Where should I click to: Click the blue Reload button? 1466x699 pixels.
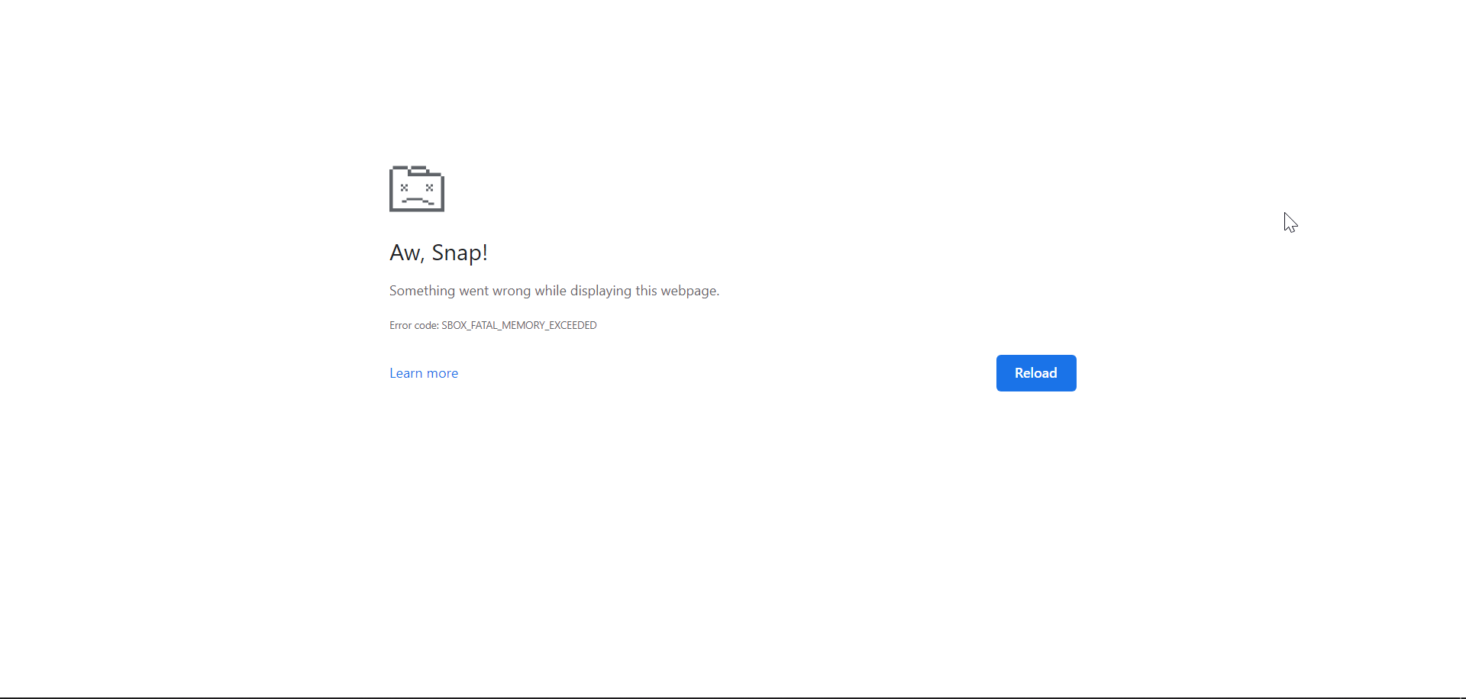click(1036, 373)
